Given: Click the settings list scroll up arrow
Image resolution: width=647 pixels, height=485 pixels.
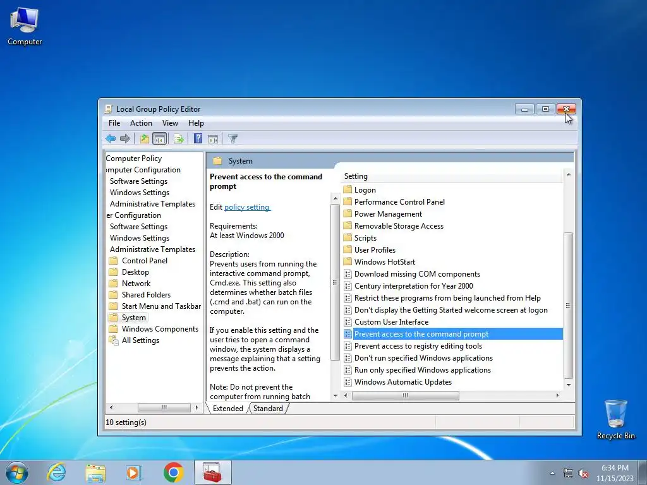Looking at the screenshot, I should point(568,174).
